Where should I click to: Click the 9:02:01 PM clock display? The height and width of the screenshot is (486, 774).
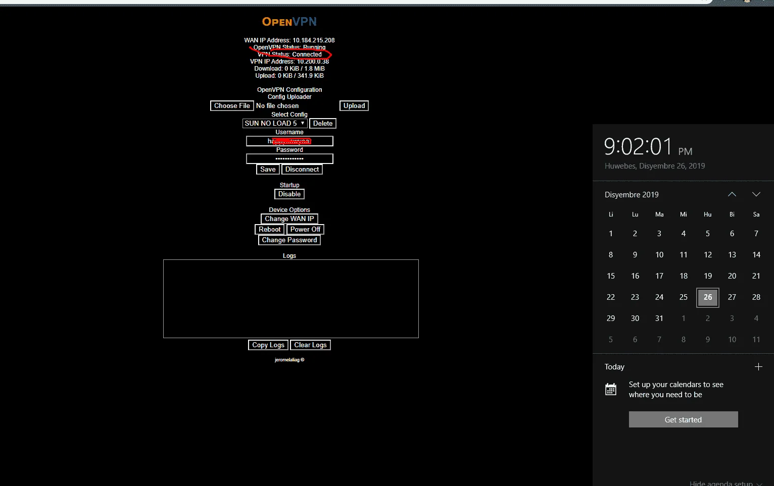648,147
